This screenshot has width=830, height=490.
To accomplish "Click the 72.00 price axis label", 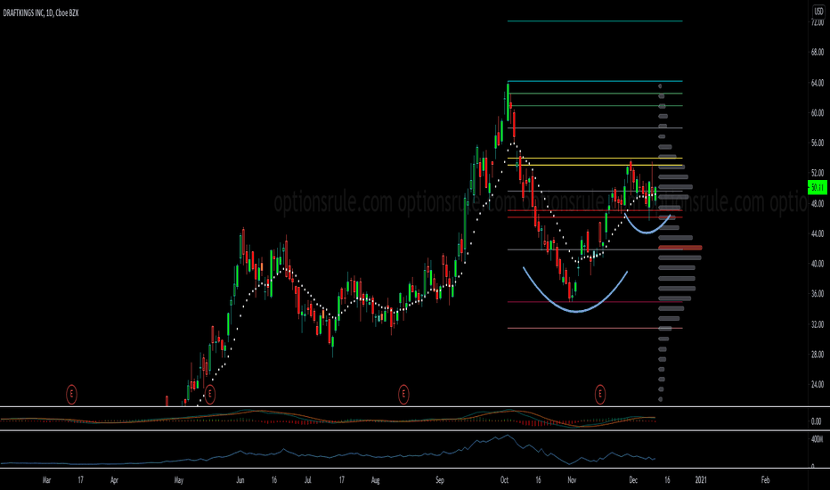I will click(x=818, y=21).
